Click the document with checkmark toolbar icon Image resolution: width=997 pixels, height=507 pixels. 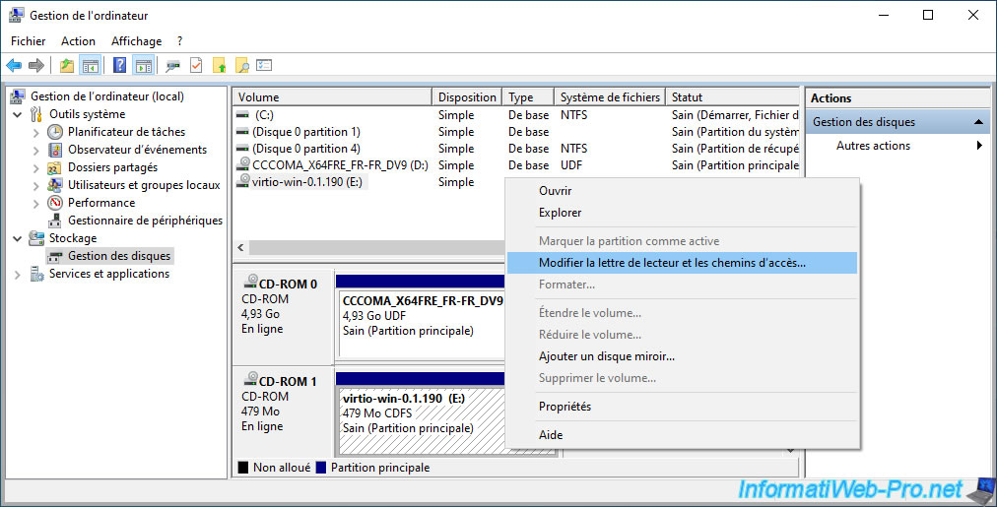click(196, 65)
